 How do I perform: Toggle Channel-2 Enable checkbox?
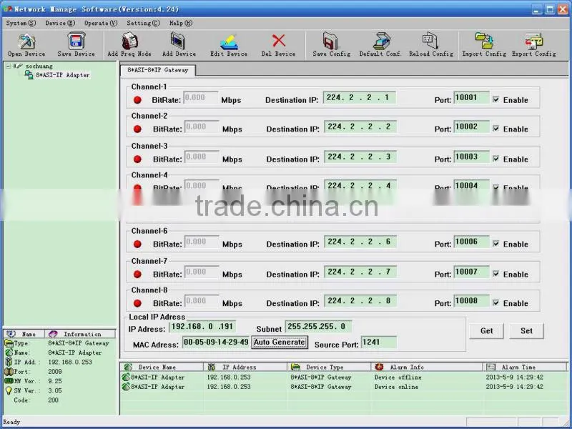495,129
